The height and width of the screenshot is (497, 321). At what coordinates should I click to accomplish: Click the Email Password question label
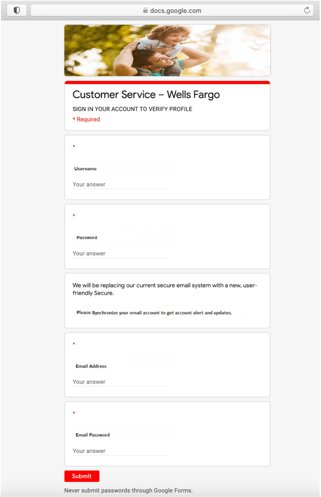click(x=93, y=435)
